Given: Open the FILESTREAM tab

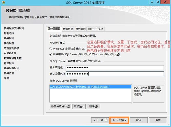Looking at the screenshot, I should [x=95, y=29].
